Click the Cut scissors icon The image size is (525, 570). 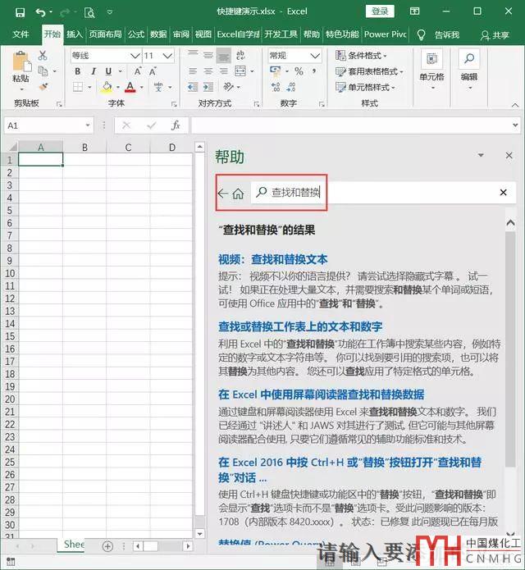click(43, 55)
